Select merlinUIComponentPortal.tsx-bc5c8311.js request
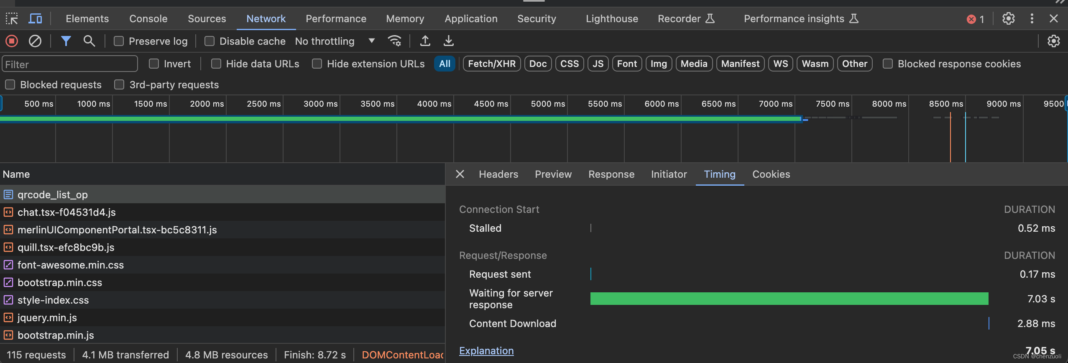Viewport: 1068px width, 363px height. (x=222, y=230)
